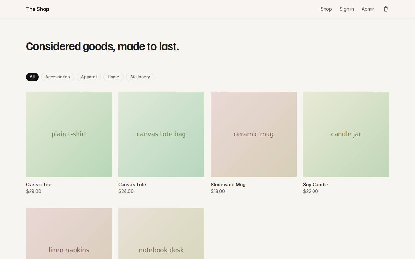Viewport: 415px width, 259px height.
Task: Filter products by Accessories
Action: [x=58, y=77]
